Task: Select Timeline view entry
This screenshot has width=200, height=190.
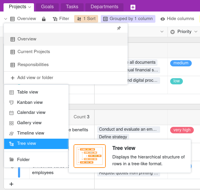Action: tap(30, 133)
